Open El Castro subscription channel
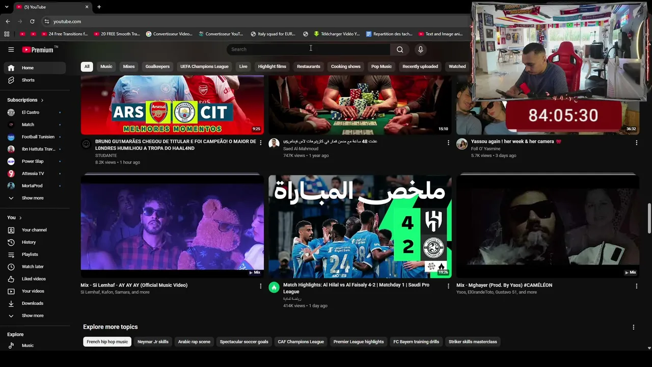652x367 pixels. click(x=35, y=112)
